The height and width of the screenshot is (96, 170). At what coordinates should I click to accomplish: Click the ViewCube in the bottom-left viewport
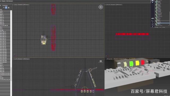(x=101, y=61)
